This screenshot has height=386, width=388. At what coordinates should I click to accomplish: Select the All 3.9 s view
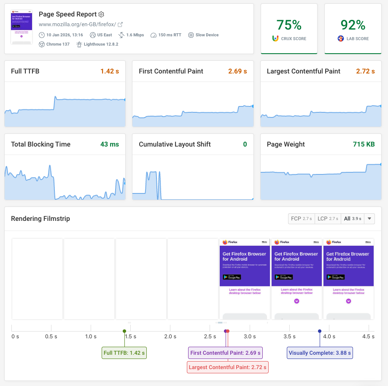(351, 219)
